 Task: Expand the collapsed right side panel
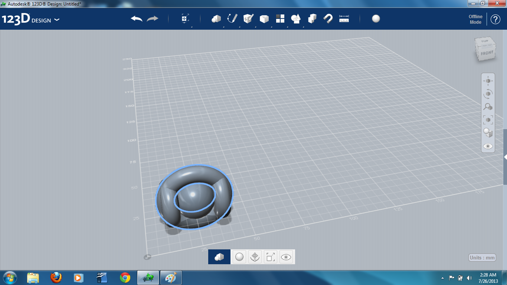(x=505, y=157)
